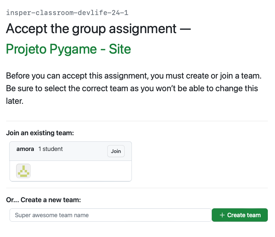
Task: Focus the Super awesome team name field
Action: (110, 215)
